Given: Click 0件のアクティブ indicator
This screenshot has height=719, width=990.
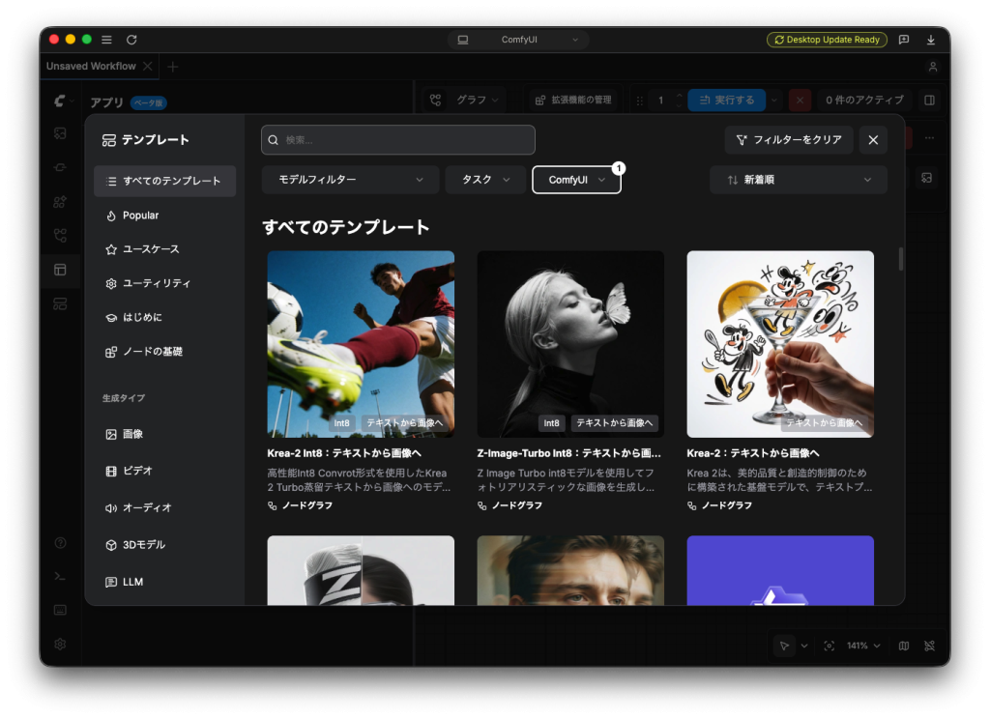Looking at the screenshot, I should coord(864,100).
